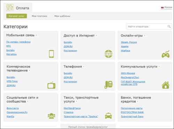This screenshot has width=174, height=129.
Task: Open the Оплата logo icon
Action: (x=10, y=8)
